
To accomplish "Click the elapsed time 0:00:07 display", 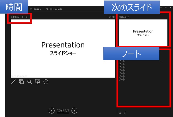I will pyautogui.click(x=15, y=17).
